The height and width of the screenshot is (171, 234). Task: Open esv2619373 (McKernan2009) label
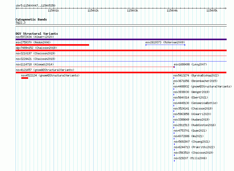(x=165, y=42)
